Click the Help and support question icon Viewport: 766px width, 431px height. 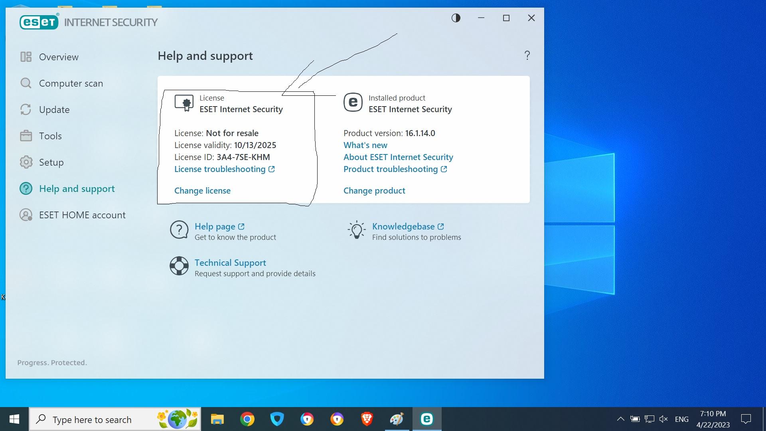[x=26, y=189]
